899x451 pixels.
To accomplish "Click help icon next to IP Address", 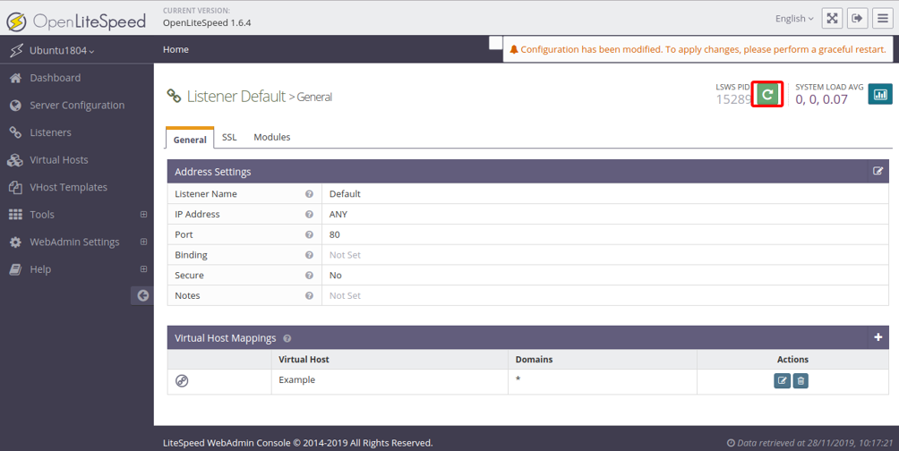I will point(309,215).
